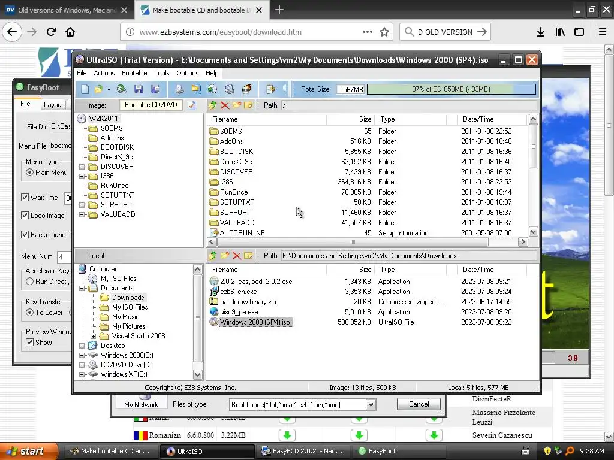Click the New Folder icon in Local pane

225,255
